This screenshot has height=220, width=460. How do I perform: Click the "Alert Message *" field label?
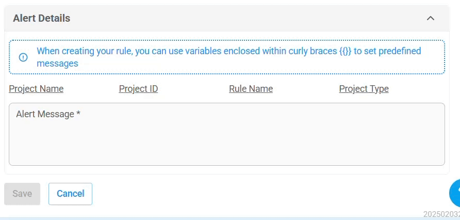click(48, 114)
